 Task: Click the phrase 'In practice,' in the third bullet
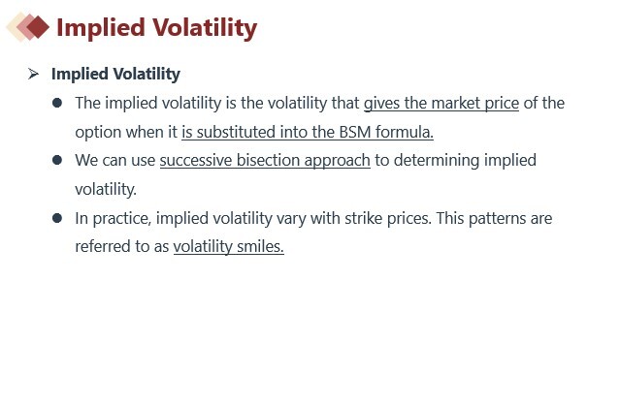[x=114, y=218]
